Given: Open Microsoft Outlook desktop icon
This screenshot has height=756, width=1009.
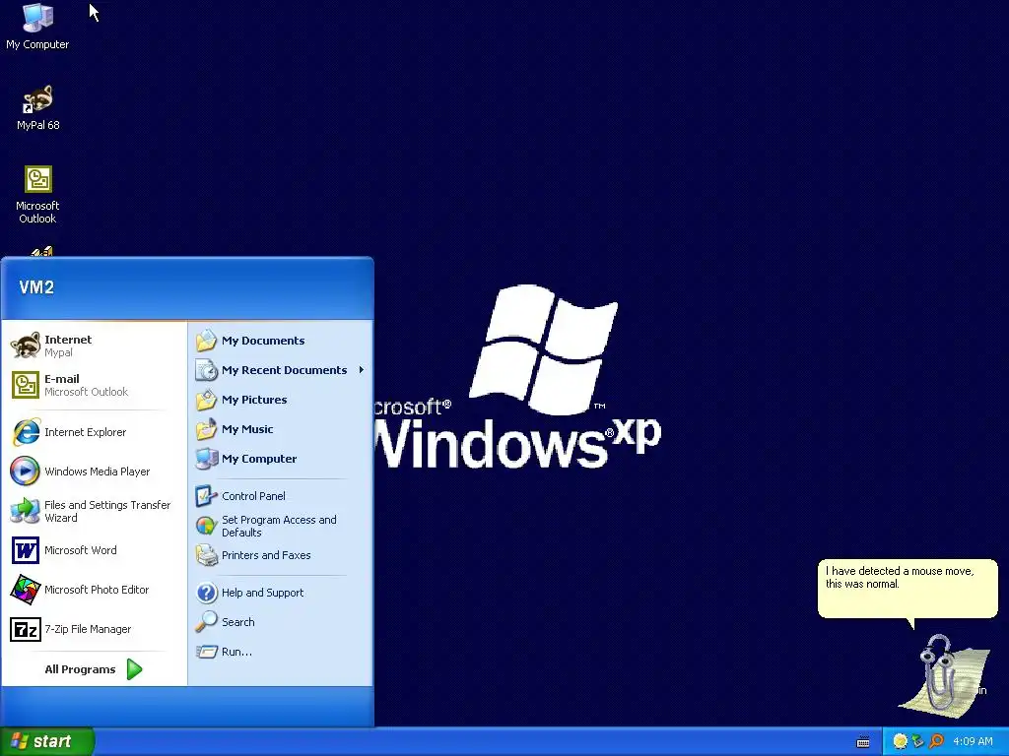Looking at the screenshot, I should [37, 194].
